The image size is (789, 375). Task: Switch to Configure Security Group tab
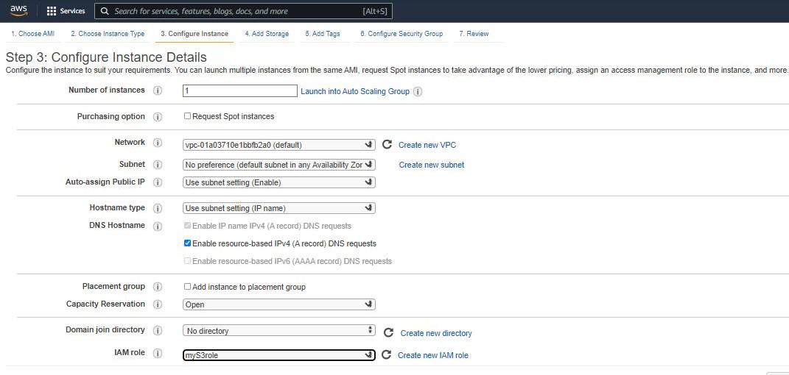401,34
